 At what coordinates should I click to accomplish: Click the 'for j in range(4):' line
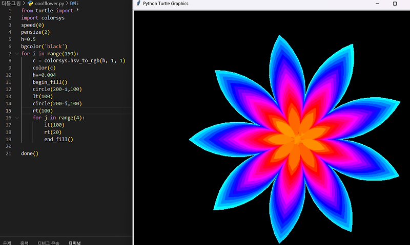click(58, 118)
